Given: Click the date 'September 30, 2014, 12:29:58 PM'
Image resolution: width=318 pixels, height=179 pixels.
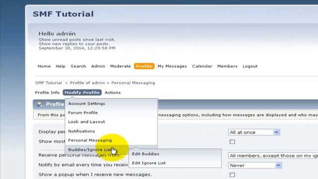Looking at the screenshot, I should tap(77, 48).
